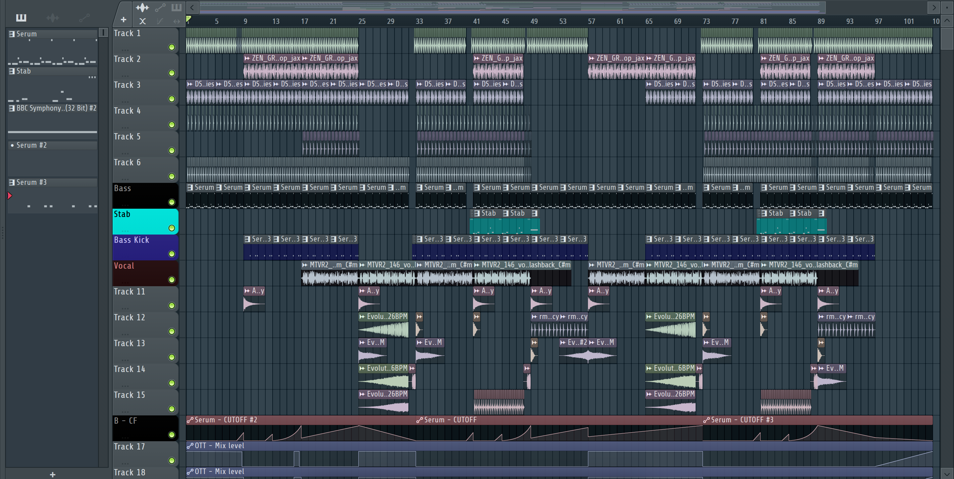This screenshot has width=954, height=479.
Task: Toggle mute LED on the Bass Kick track
Action: pyautogui.click(x=172, y=254)
